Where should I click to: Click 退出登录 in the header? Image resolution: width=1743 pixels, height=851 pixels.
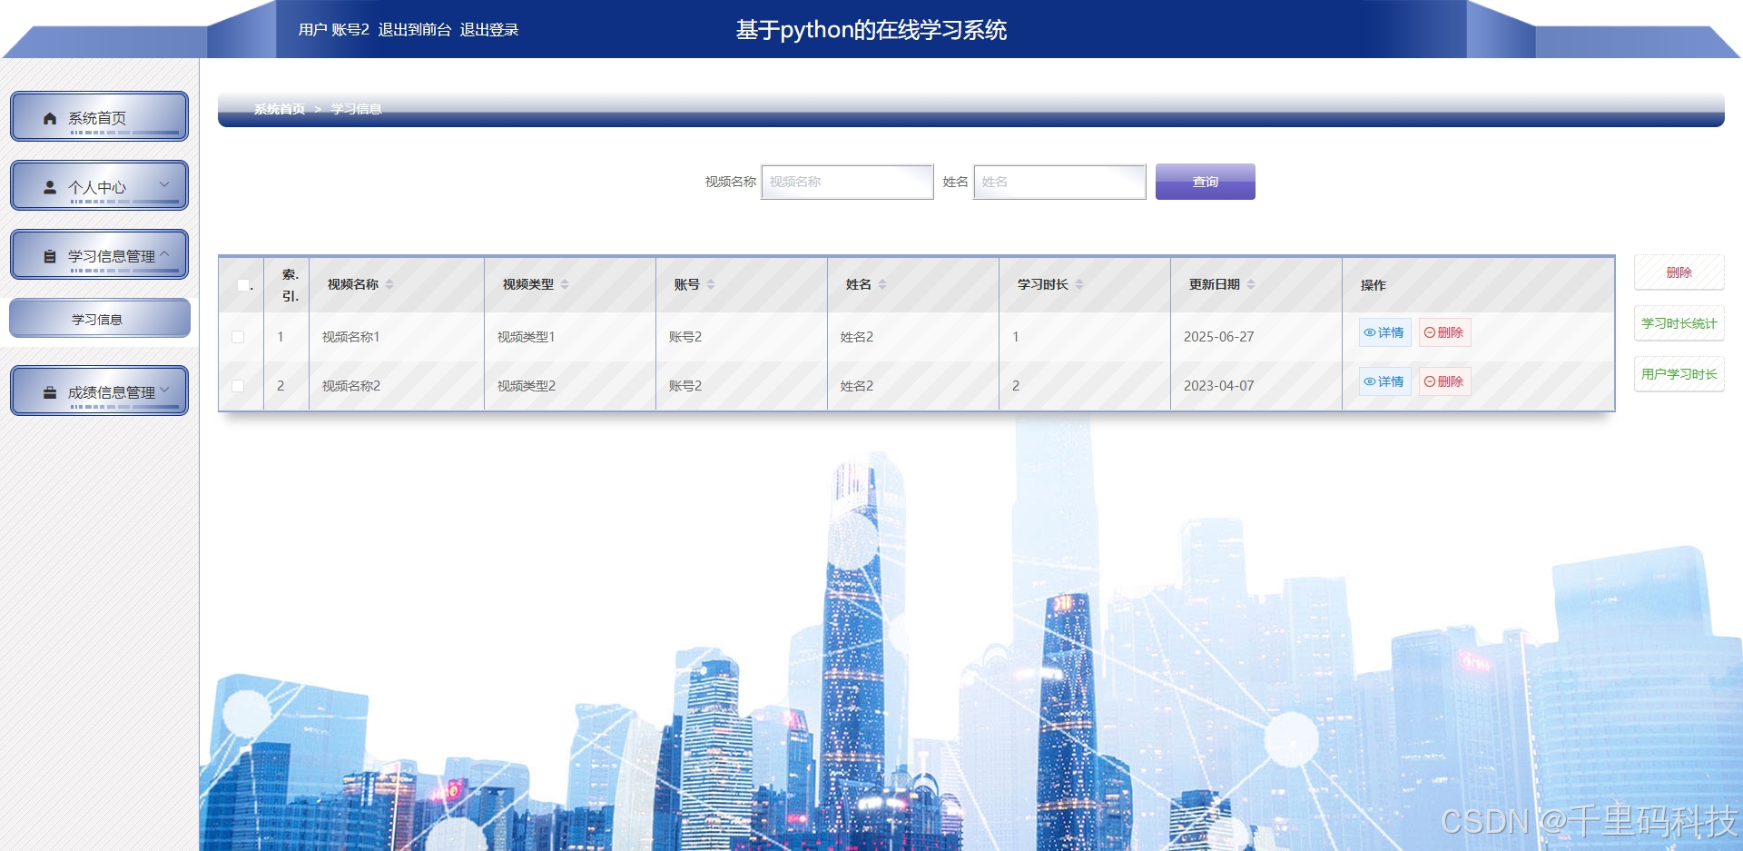(x=489, y=30)
